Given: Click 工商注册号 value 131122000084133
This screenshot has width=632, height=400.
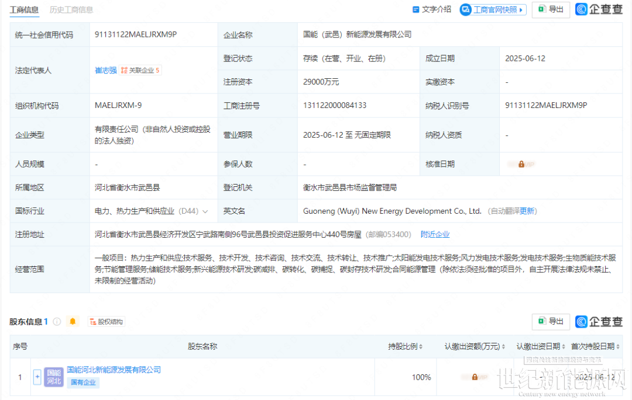Looking at the screenshot, I should tap(335, 105).
